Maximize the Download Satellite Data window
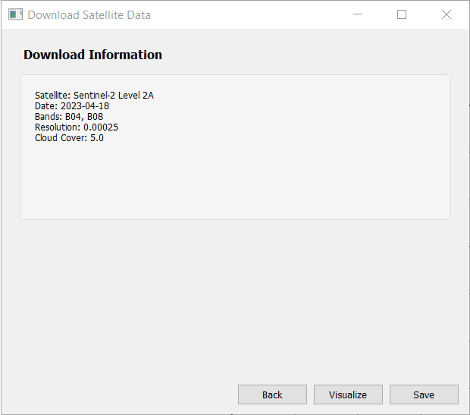Screen dimensions: 470x415 (402, 14)
